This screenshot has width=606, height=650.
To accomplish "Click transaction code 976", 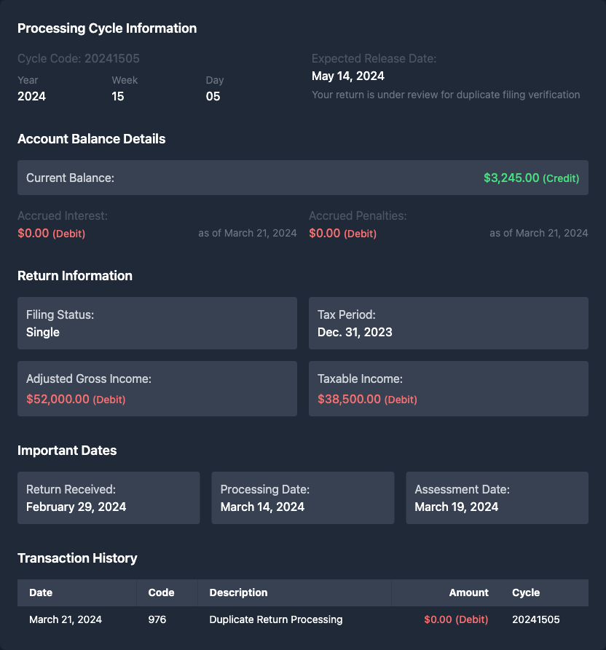I will 157,619.
